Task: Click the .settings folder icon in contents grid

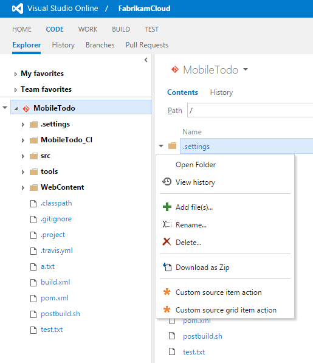Action: [x=173, y=146]
